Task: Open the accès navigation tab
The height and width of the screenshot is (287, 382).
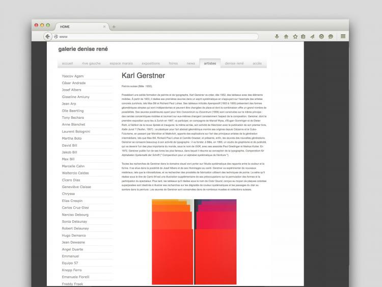Action: (x=257, y=63)
